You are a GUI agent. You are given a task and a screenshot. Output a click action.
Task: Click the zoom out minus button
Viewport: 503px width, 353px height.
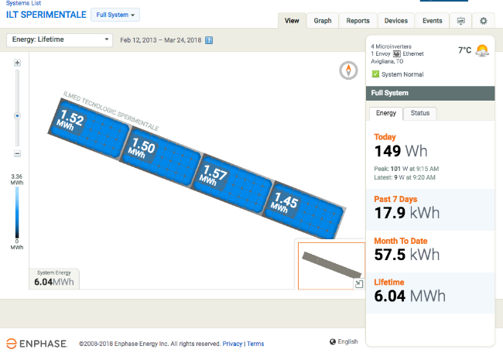[x=17, y=154]
